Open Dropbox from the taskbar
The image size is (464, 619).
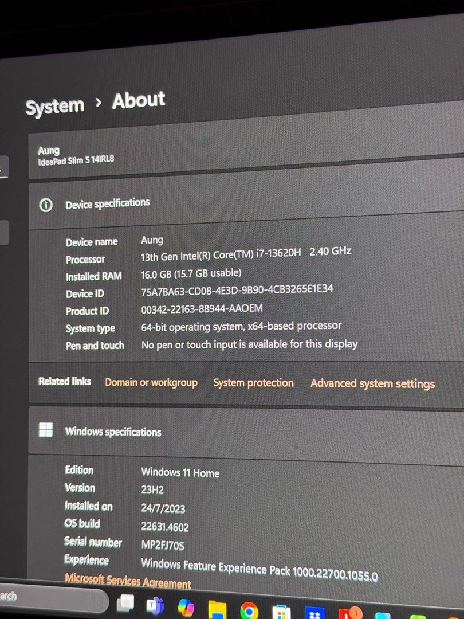(x=314, y=613)
